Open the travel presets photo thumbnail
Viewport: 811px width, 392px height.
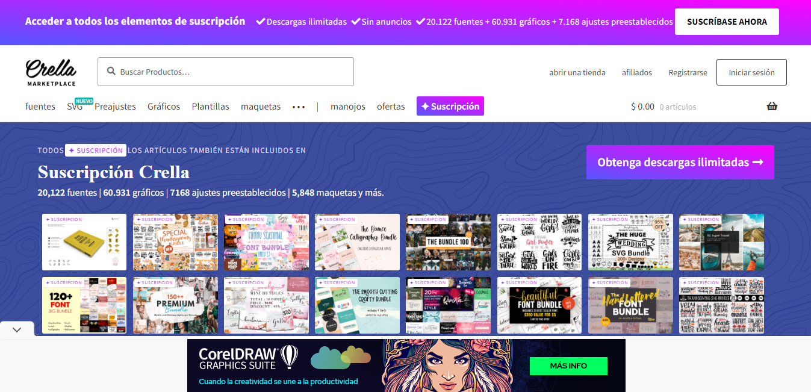721,242
